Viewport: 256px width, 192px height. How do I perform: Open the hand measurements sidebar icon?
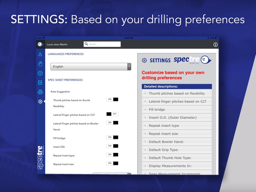[x=40, y=64]
